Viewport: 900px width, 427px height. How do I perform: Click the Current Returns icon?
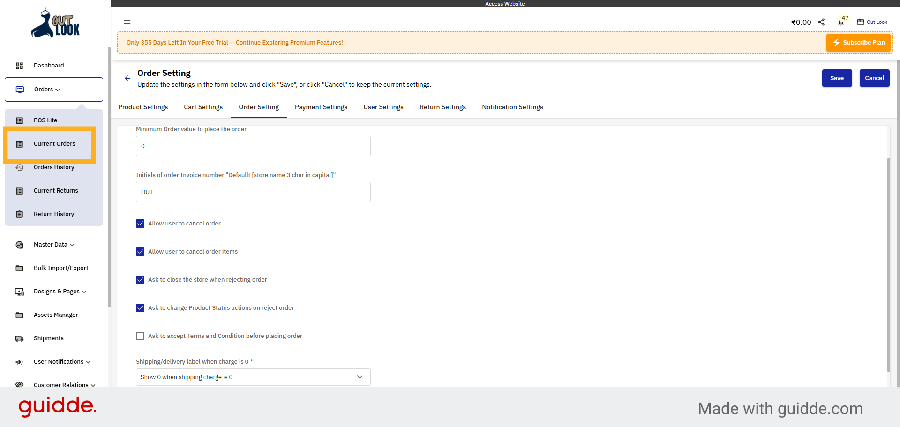click(19, 191)
